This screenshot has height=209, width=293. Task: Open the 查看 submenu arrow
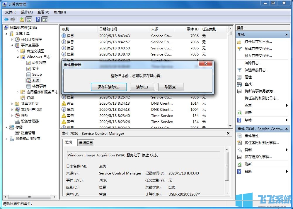tap(287, 106)
